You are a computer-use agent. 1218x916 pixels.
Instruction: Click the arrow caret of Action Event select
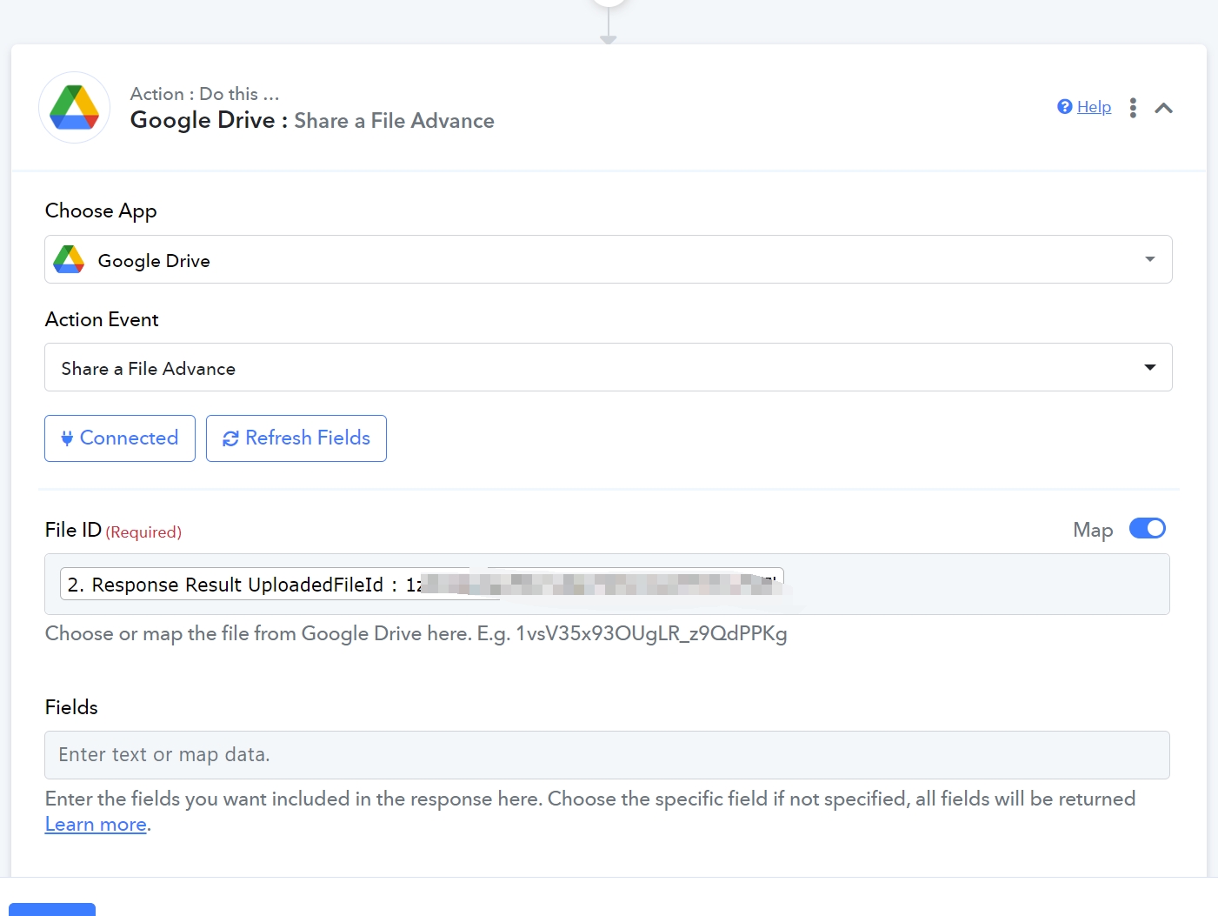(1150, 367)
